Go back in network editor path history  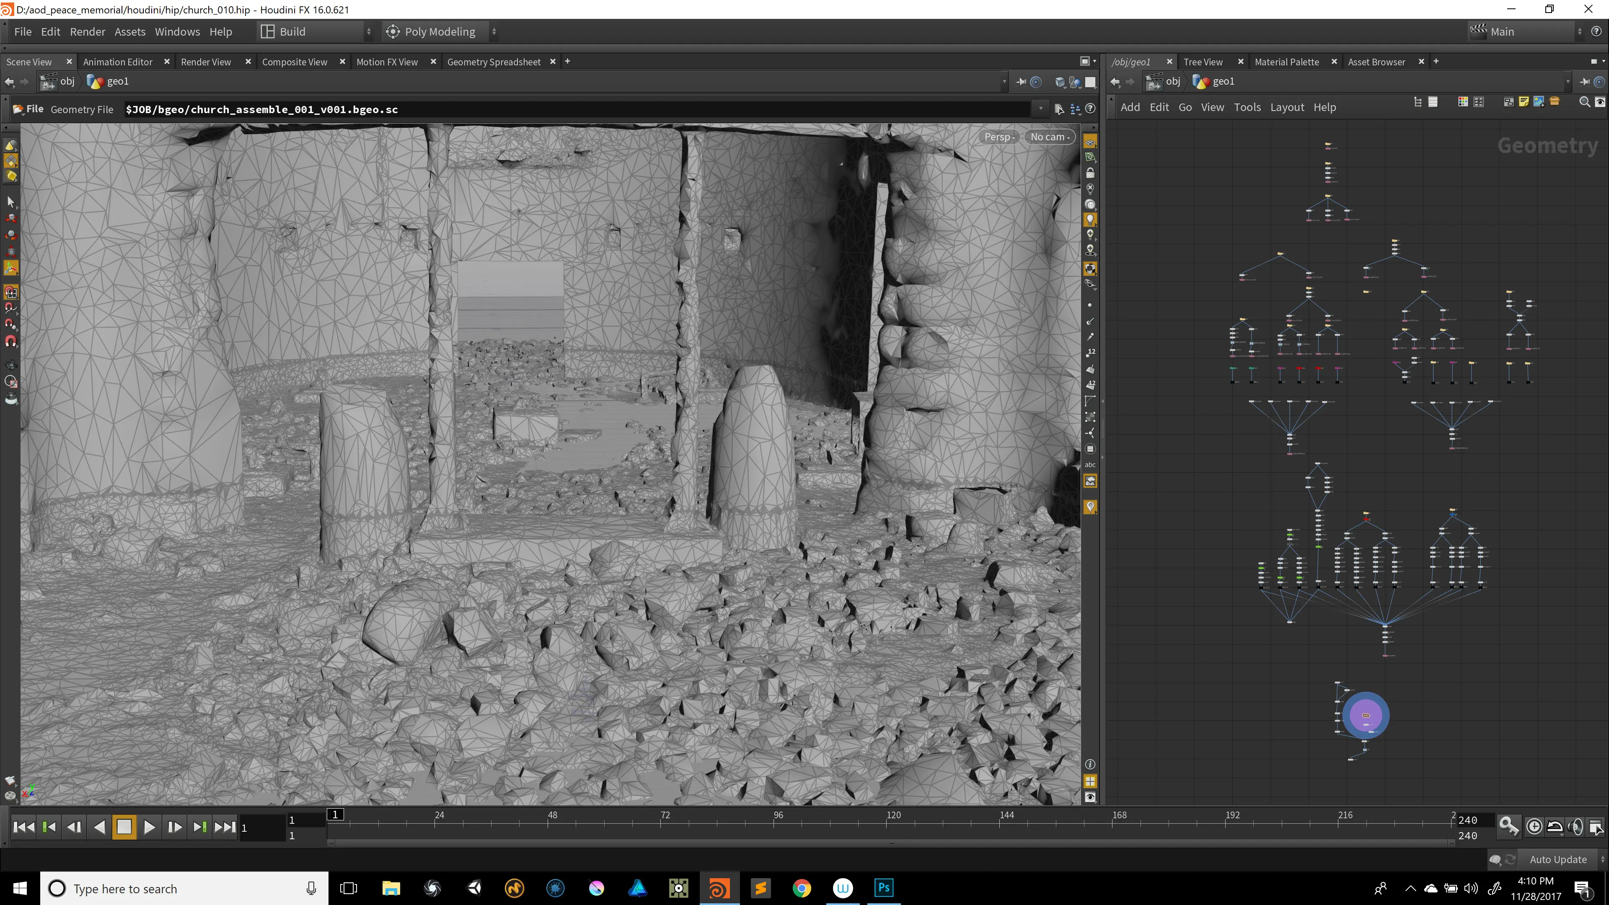click(x=1115, y=81)
